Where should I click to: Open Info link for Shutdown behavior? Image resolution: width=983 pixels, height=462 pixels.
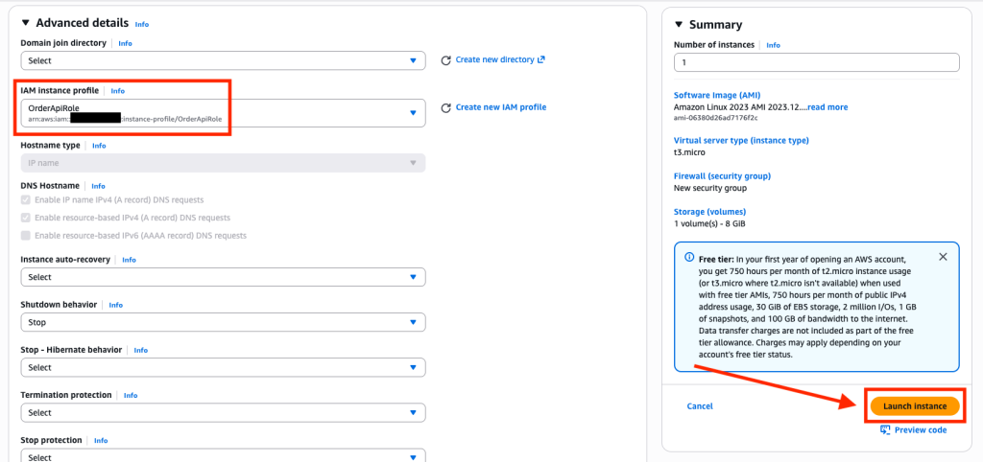[116, 305]
